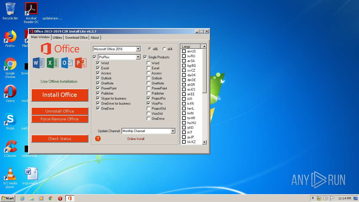Open Acrobat Reader DC desktop icon
Viewport: 359px width, 202px height.
click(31, 13)
